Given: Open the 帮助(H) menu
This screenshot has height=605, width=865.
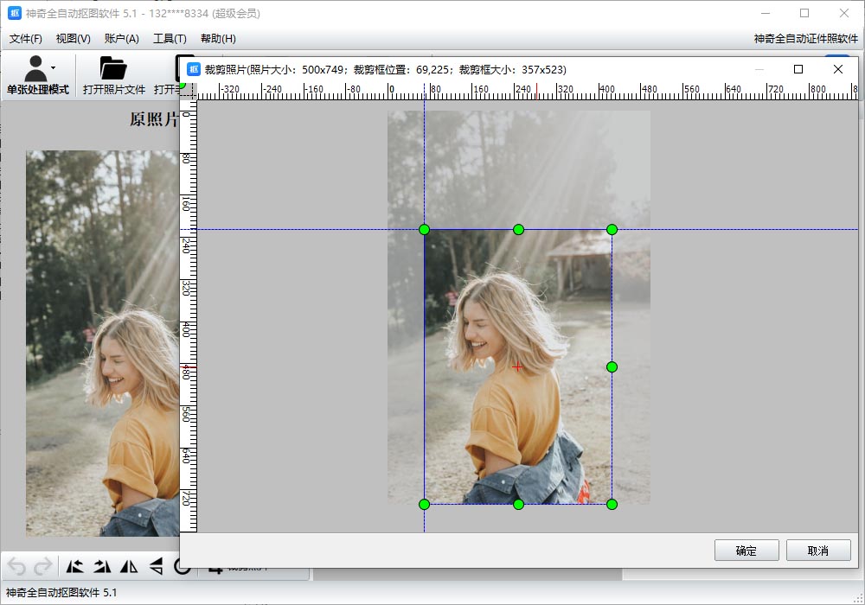Looking at the screenshot, I should [x=218, y=39].
